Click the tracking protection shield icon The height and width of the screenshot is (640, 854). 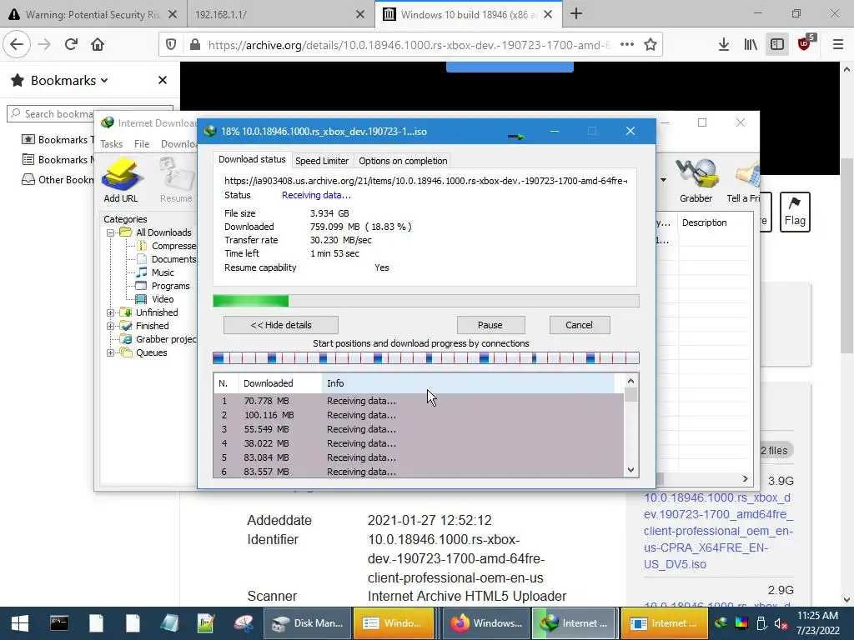click(171, 45)
